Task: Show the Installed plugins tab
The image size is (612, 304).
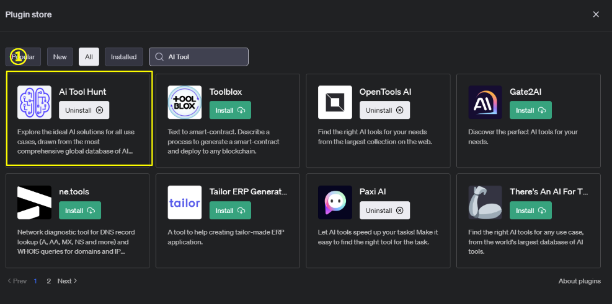Action: [124, 57]
